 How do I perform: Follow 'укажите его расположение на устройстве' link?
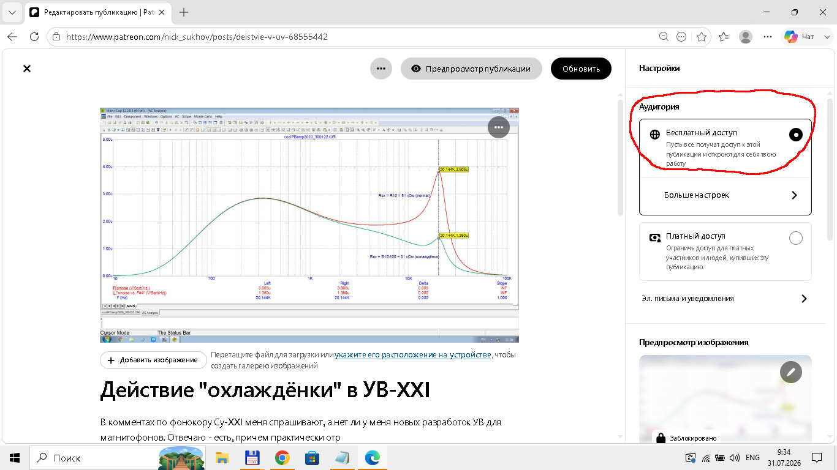(x=412, y=355)
